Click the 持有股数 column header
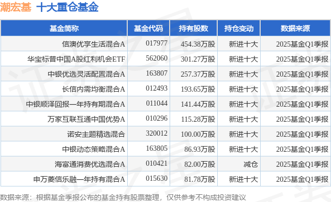The width and height of the screenshot is (331, 202). (193, 28)
